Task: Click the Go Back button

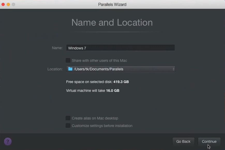Action: (x=183, y=141)
